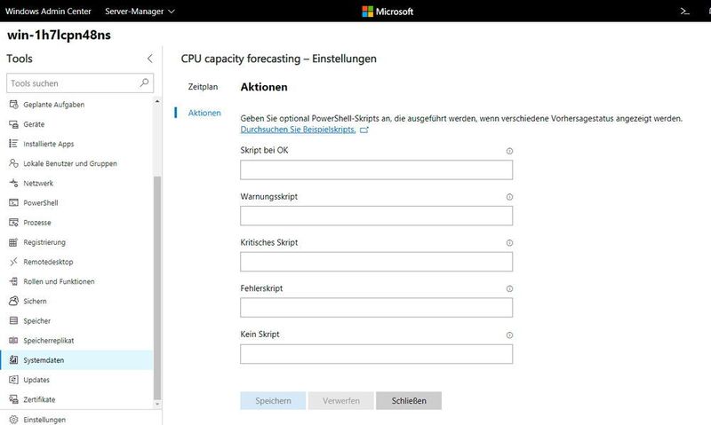Image resolution: width=711 pixels, height=425 pixels.
Task: Click the Netzwerk sidebar icon
Action: pos(13,183)
